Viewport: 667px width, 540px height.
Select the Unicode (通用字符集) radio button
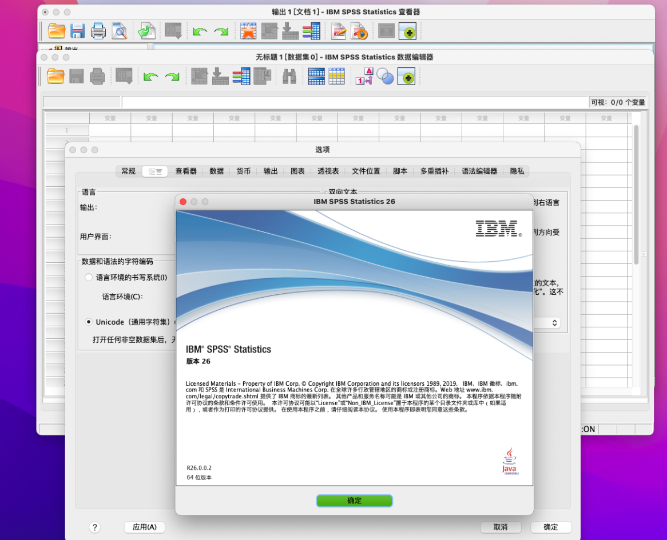89,322
